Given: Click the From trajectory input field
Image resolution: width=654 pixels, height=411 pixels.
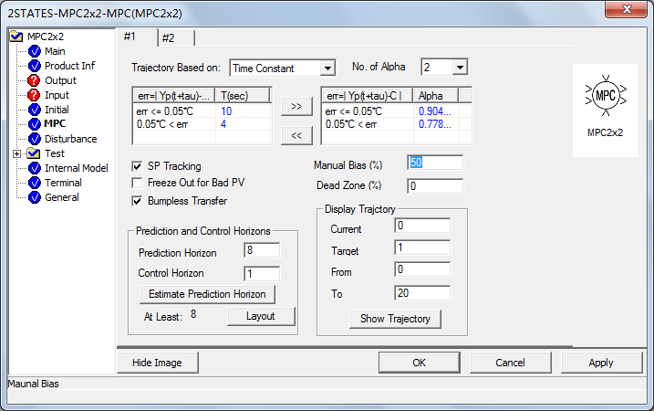Looking at the screenshot, I should pyautogui.click(x=422, y=269).
